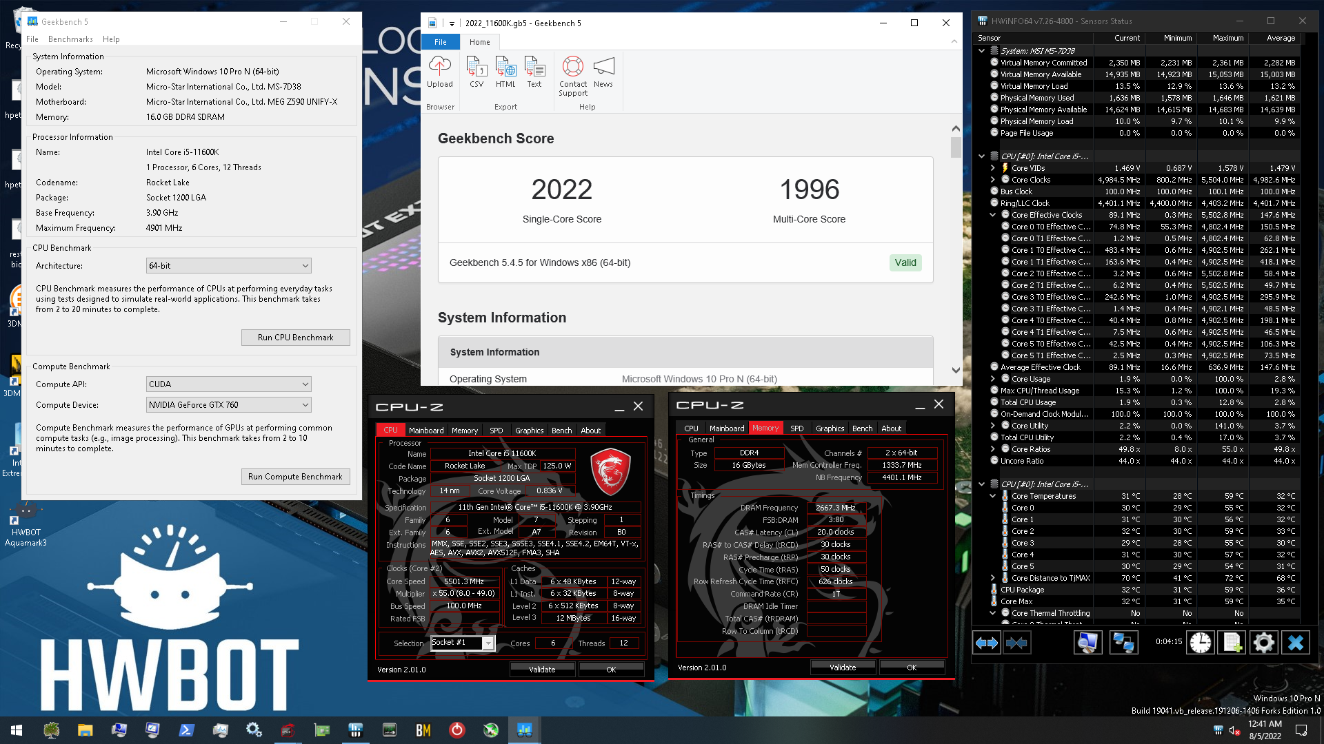The image size is (1324, 744).
Task: Open Compute Device GTX 760 dropdown
Action: tap(228, 405)
